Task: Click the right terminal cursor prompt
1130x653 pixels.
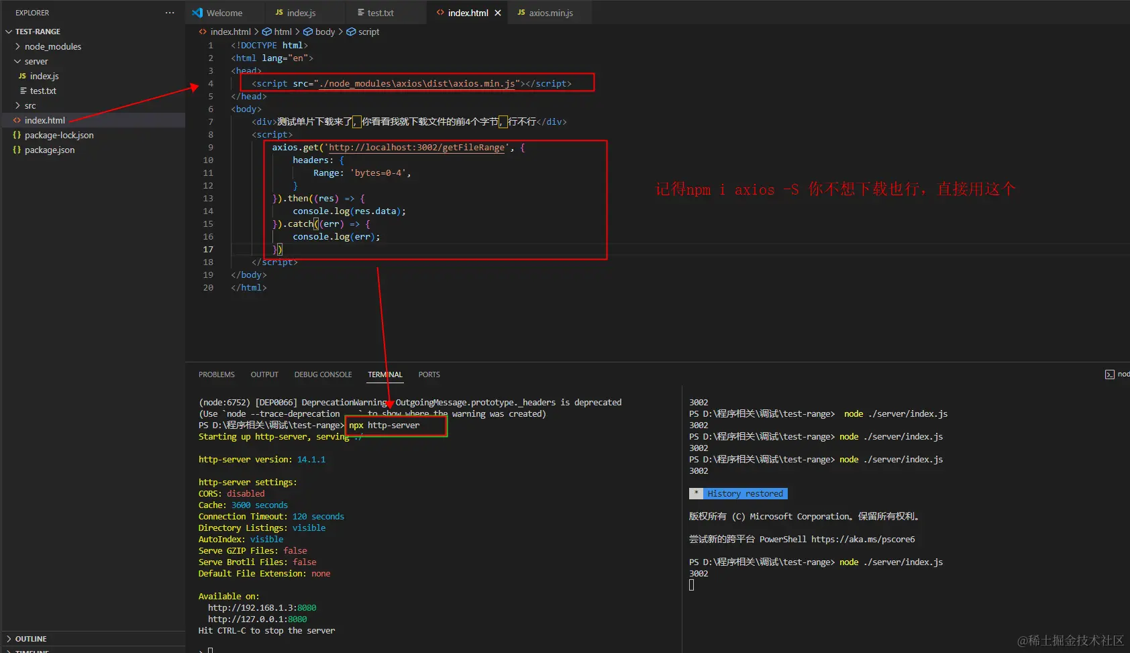Action: [692, 585]
